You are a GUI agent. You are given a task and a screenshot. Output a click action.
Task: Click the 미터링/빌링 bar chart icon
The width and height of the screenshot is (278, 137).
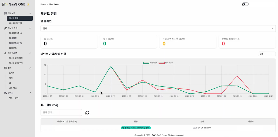5,53
